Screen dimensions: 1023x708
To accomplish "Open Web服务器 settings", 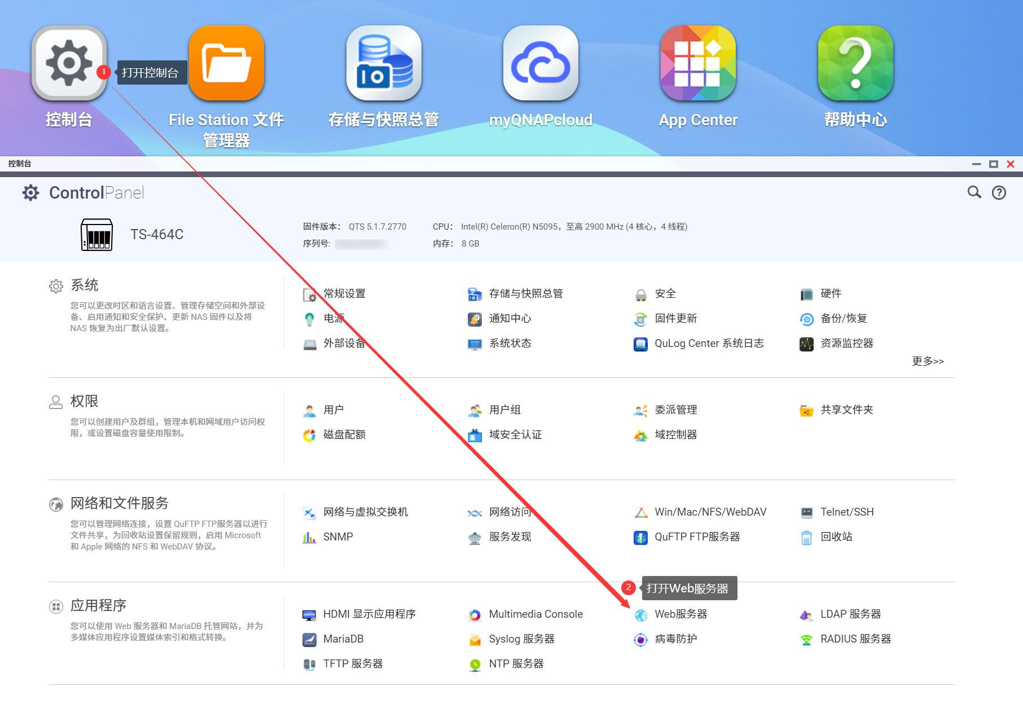I will [x=680, y=614].
